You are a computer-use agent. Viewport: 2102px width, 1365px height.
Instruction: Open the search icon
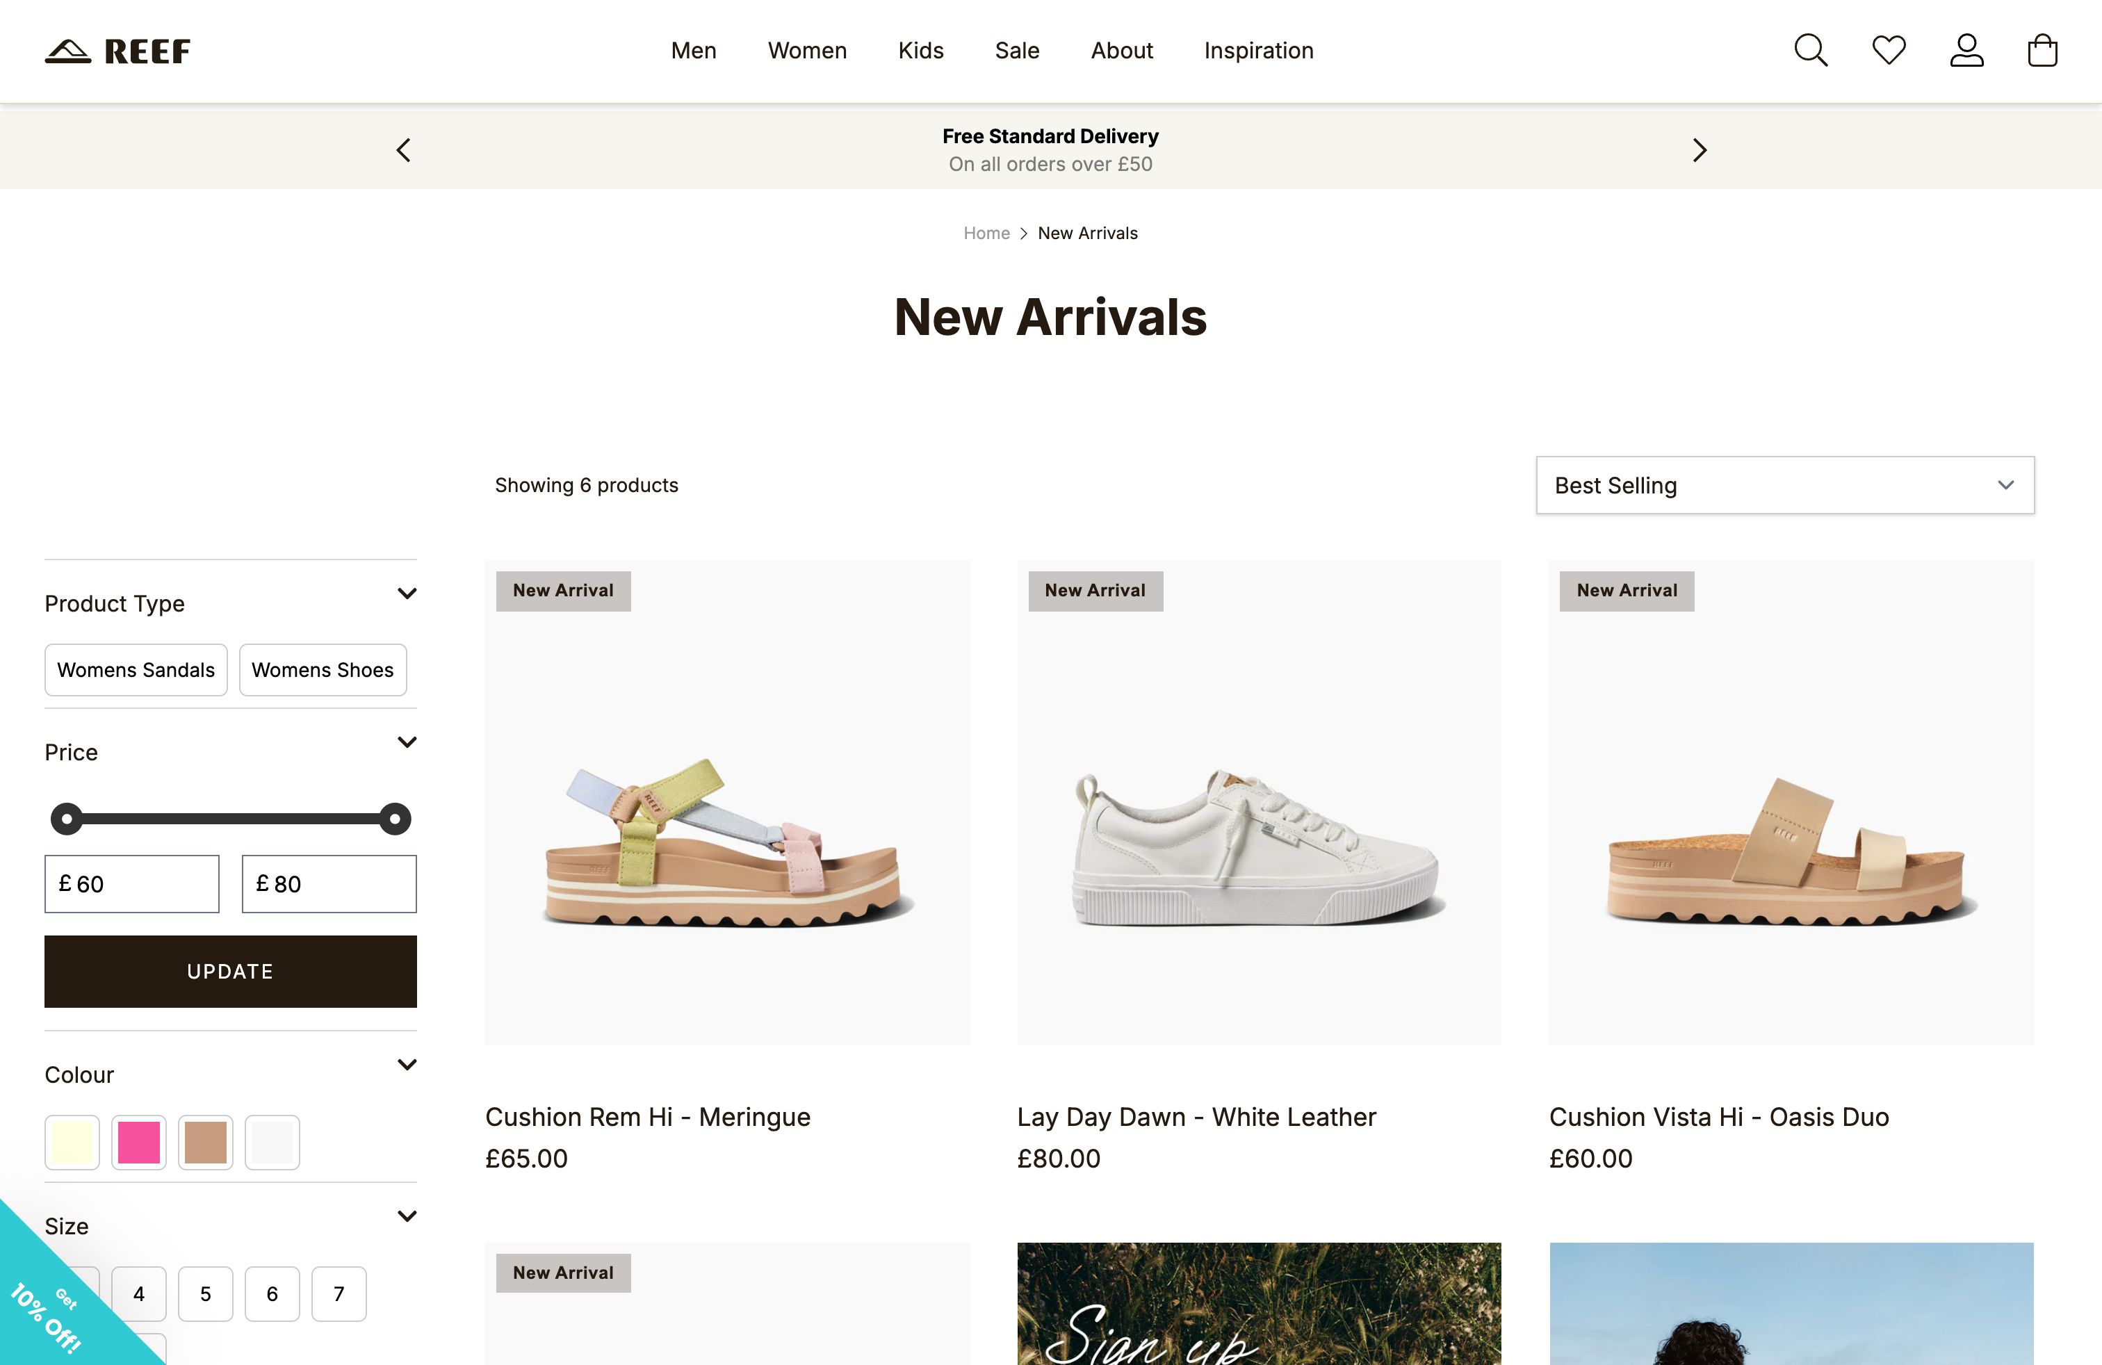1811,50
